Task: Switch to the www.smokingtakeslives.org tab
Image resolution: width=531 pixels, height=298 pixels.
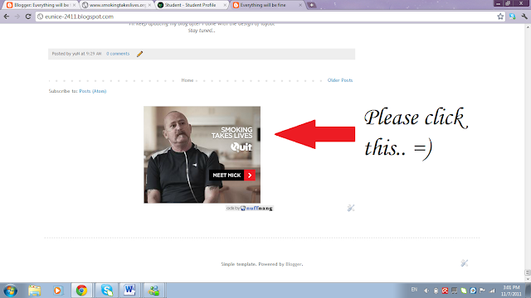Action: click(x=117, y=5)
